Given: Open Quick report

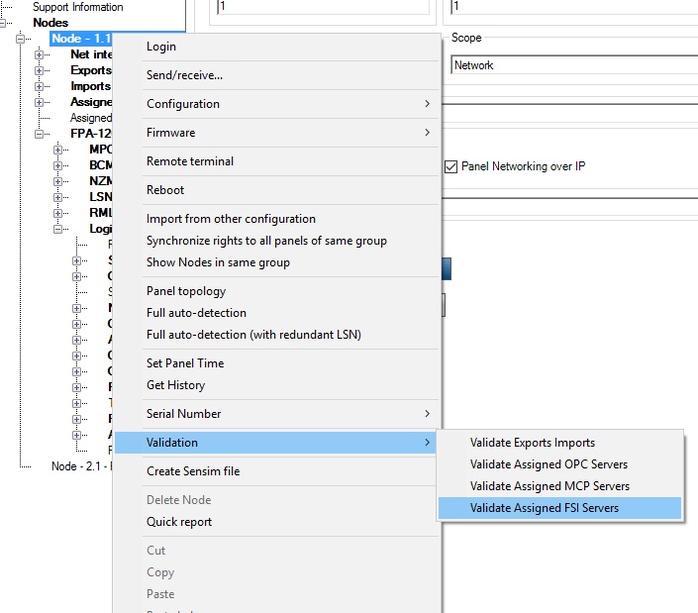Looking at the screenshot, I should tap(179, 522).
